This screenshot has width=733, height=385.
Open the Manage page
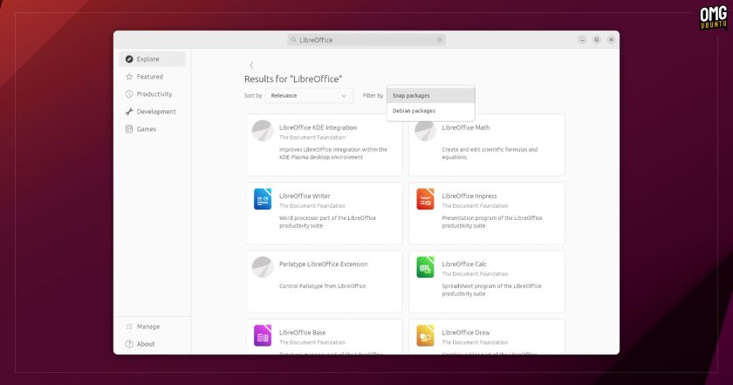click(x=152, y=327)
